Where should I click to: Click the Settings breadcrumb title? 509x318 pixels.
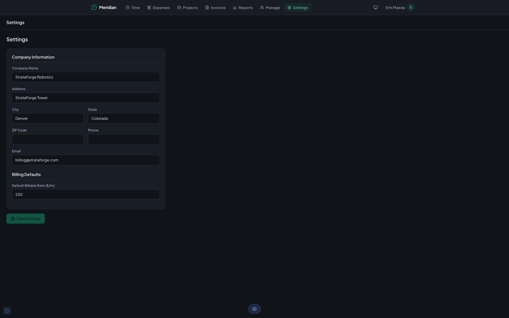coord(15,23)
